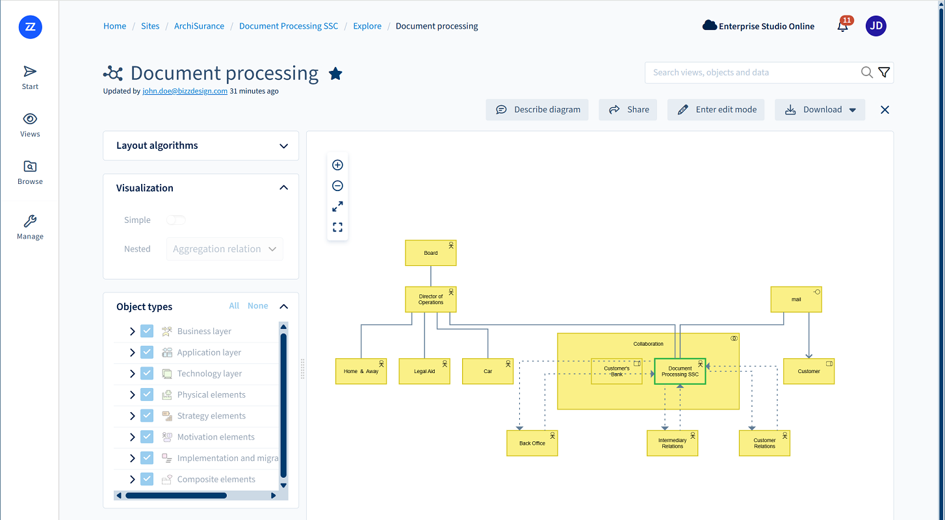Go to Home breadcrumb

click(115, 26)
